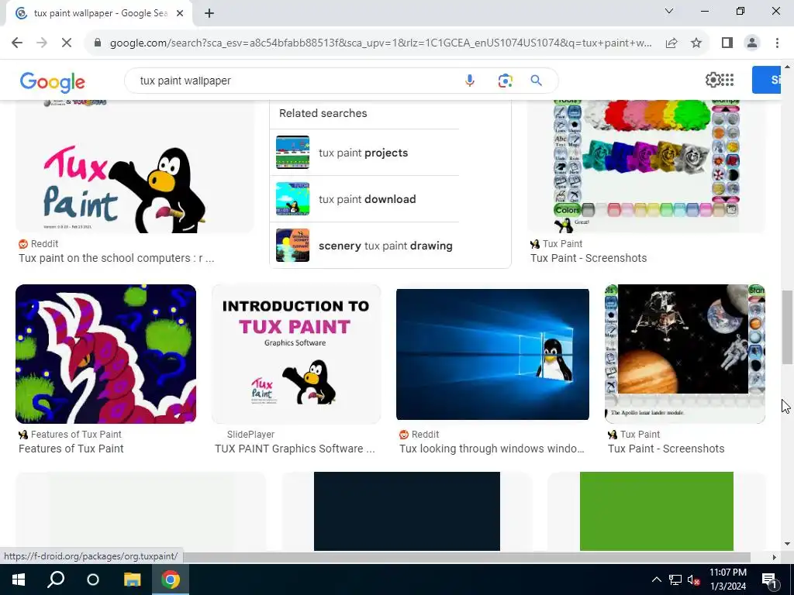Click the browser forward arrow
This screenshot has height=595, width=794.
coord(42,43)
